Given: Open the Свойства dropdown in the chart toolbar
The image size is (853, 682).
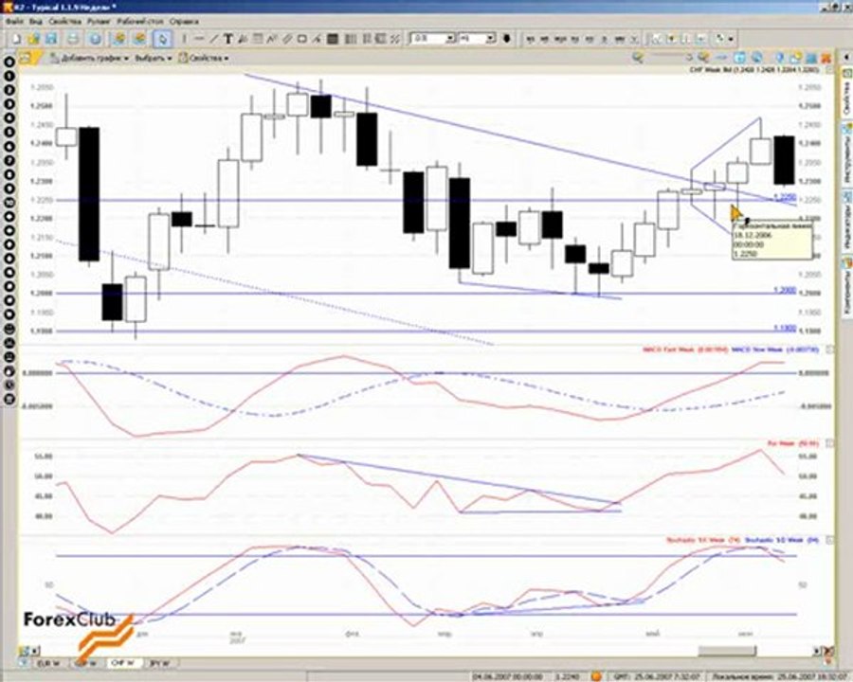Looking at the screenshot, I should pyautogui.click(x=204, y=58).
